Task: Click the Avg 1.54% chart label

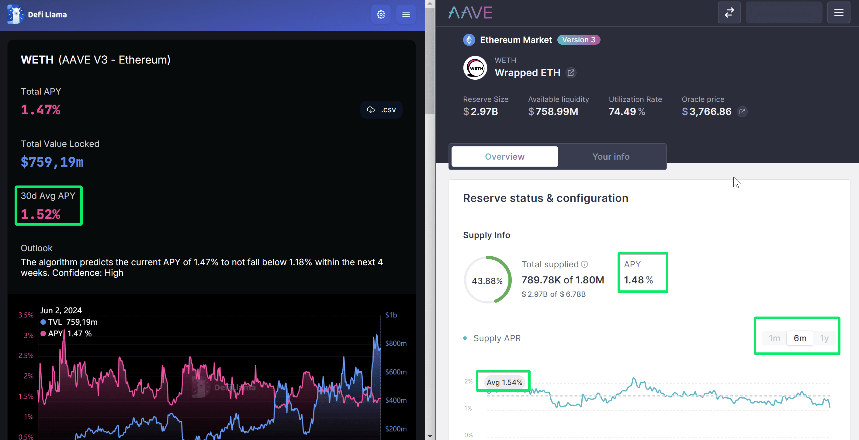Action: [504, 382]
